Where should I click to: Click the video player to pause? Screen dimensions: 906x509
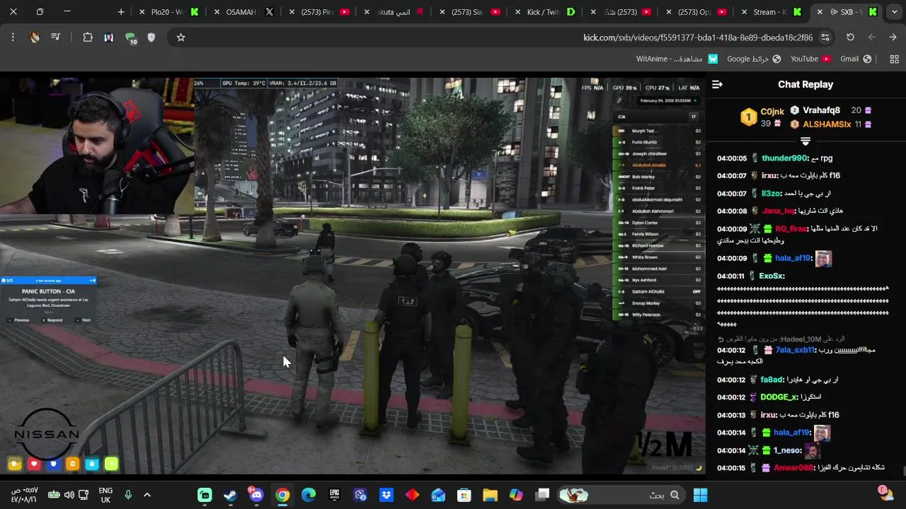352,276
